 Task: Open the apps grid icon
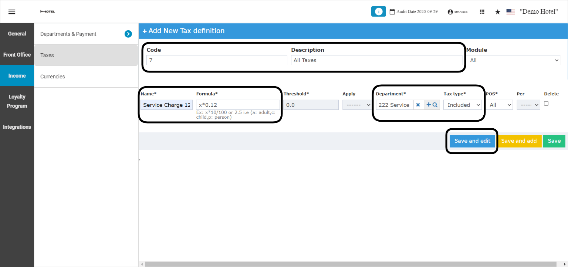[x=482, y=12]
